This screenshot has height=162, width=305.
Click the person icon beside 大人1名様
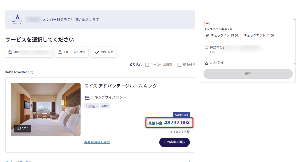(x=206, y=63)
